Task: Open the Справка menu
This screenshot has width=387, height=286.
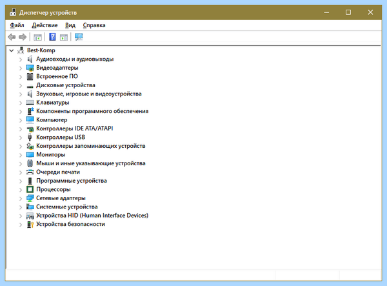Action: click(94, 25)
